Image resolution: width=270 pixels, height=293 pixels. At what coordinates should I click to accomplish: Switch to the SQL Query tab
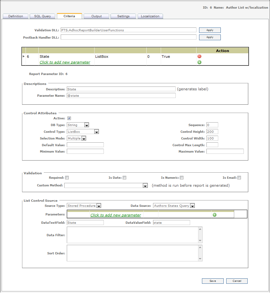[42, 16]
